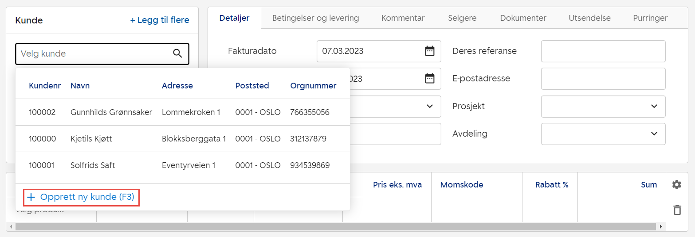
Task: Select customer Gunnhilds Grønnsaker
Action: point(111,112)
